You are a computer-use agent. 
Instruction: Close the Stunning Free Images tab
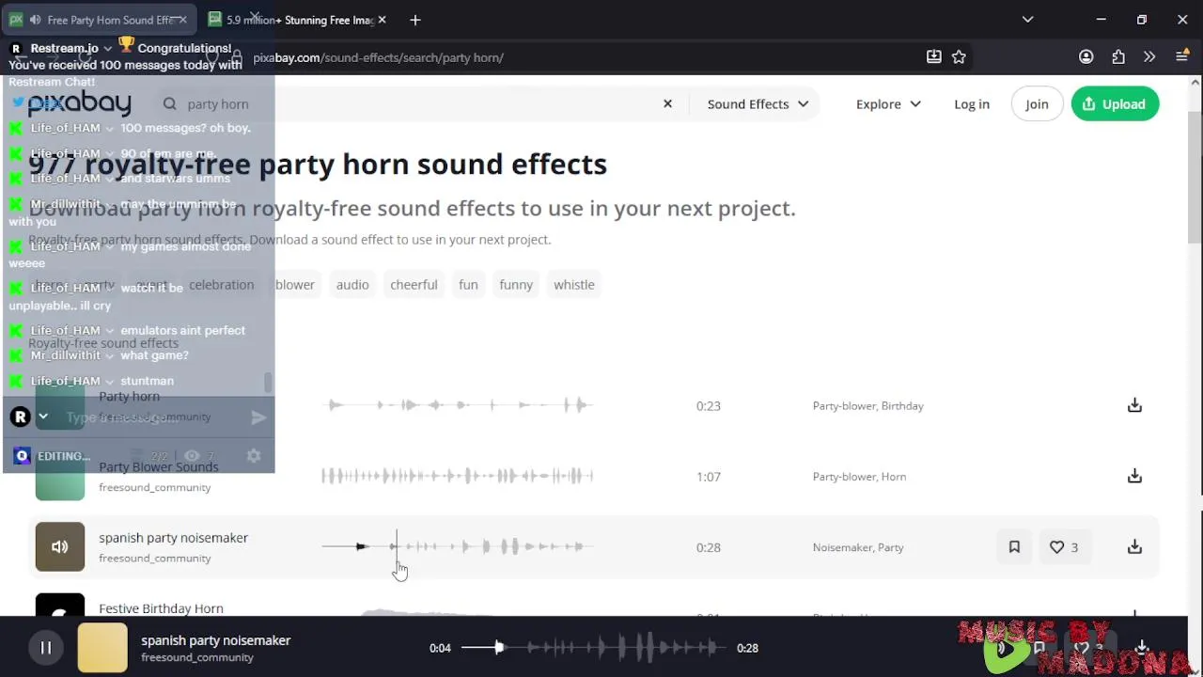point(382,20)
